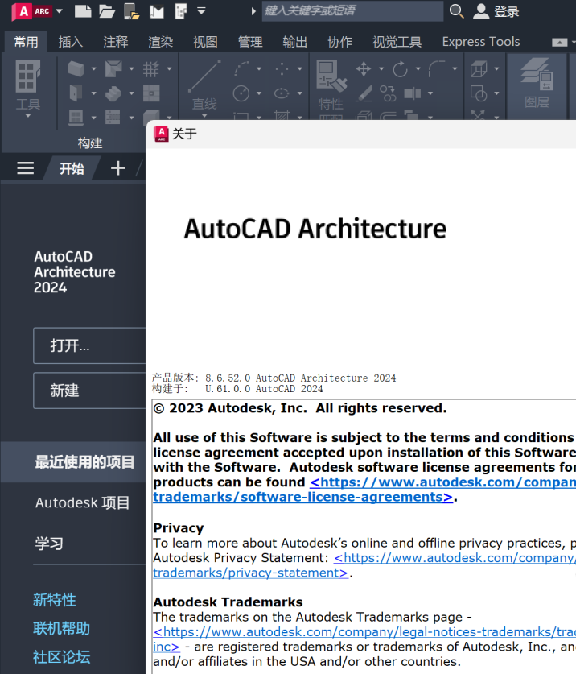Switch to the 注释 ribbon tab
576x674 pixels.
click(116, 42)
